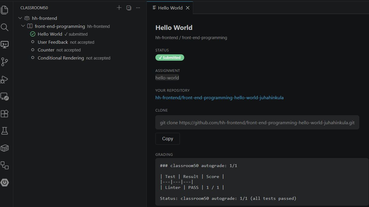
Task: Open the Source Control branch icon
Action: click(5, 62)
